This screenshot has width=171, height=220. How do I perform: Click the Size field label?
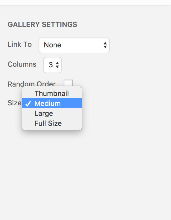click(x=15, y=103)
